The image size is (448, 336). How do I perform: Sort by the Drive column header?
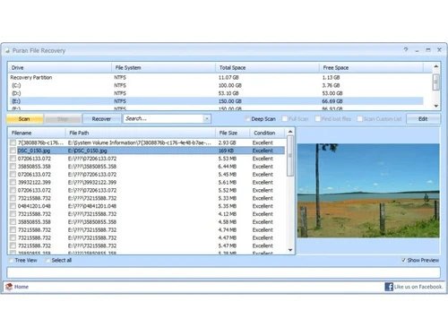pos(60,68)
